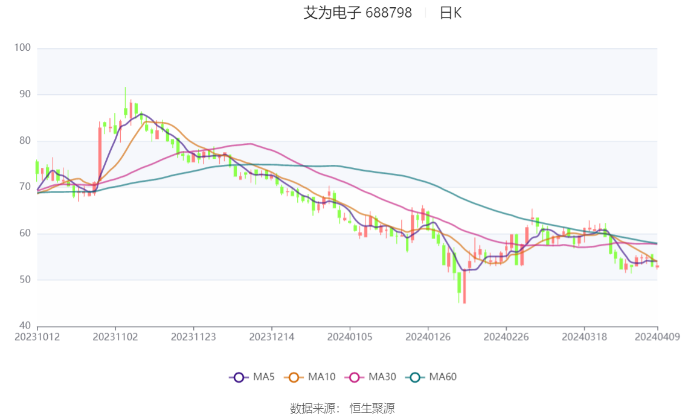Image resolution: width=685 pixels, height=416 pixels.
Task: Click the y-axis value 40
Action: click(x=25, y=325)
